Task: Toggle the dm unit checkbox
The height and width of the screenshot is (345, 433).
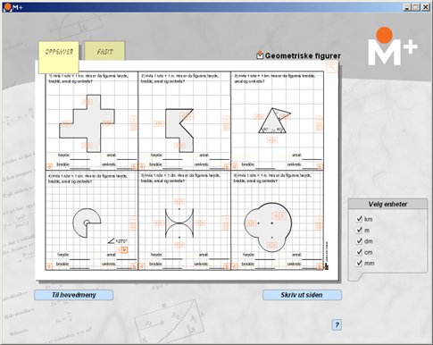Action: [359, 240]
